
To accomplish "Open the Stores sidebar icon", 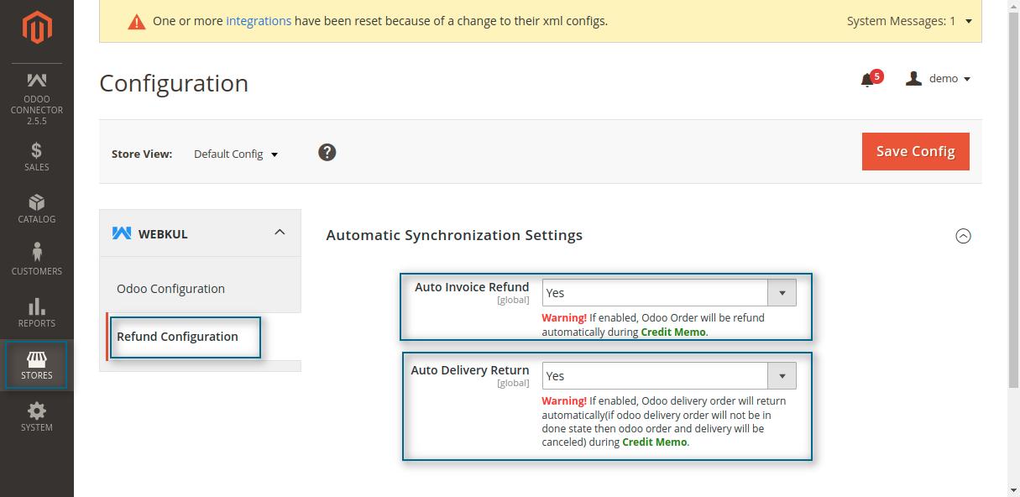I will 37,365.
